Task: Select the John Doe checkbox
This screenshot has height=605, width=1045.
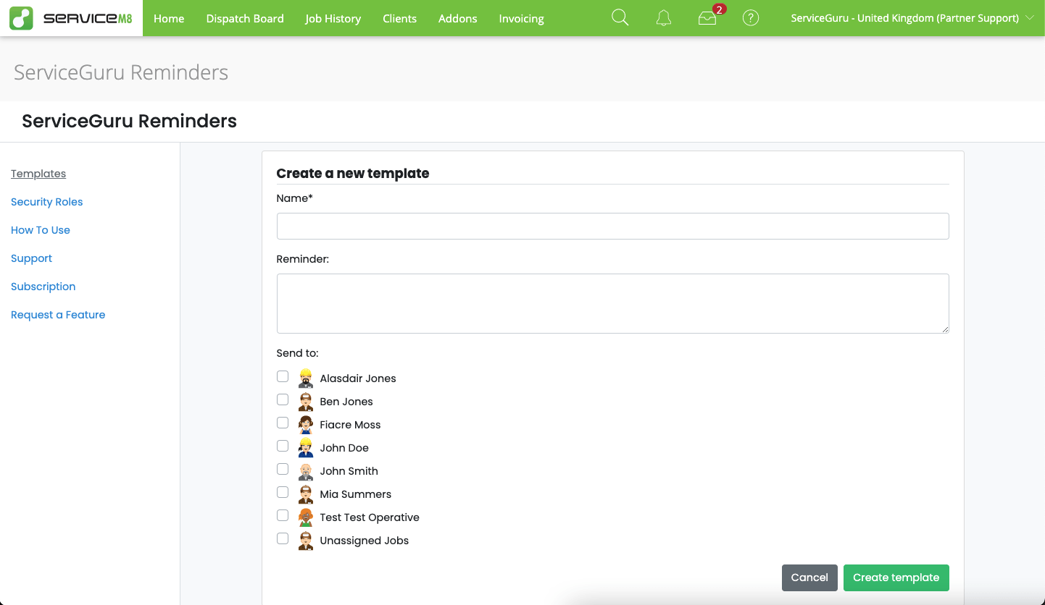Action: 283,446
